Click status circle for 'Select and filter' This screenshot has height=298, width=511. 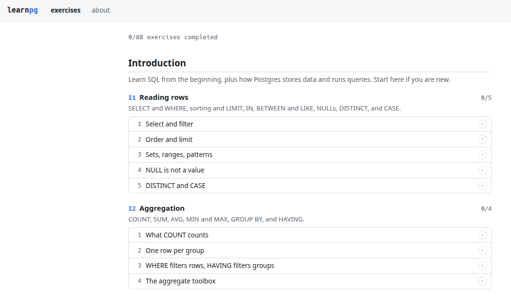click(482, 124)
